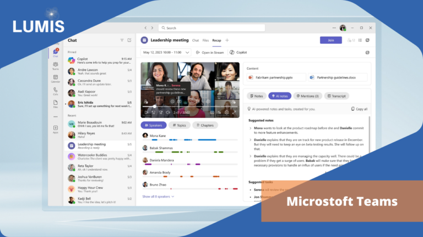
Task: Select the Speakers view pill
Action: coord(154,125)
